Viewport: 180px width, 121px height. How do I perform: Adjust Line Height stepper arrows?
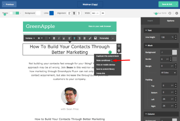(176, 37)
